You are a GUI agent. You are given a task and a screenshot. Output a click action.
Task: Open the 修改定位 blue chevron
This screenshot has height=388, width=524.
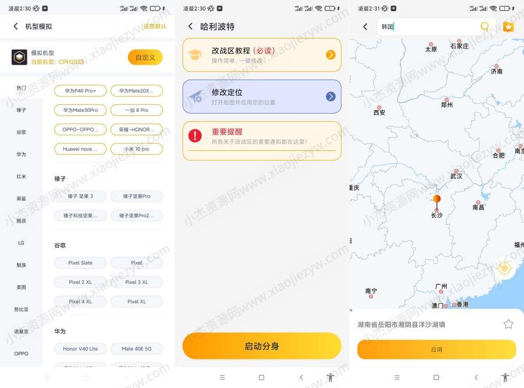point(331,96)
